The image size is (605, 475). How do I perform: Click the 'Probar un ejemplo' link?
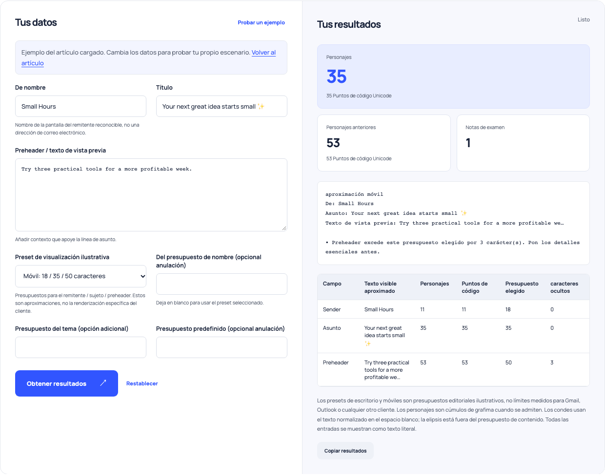[x=261, y=22]
